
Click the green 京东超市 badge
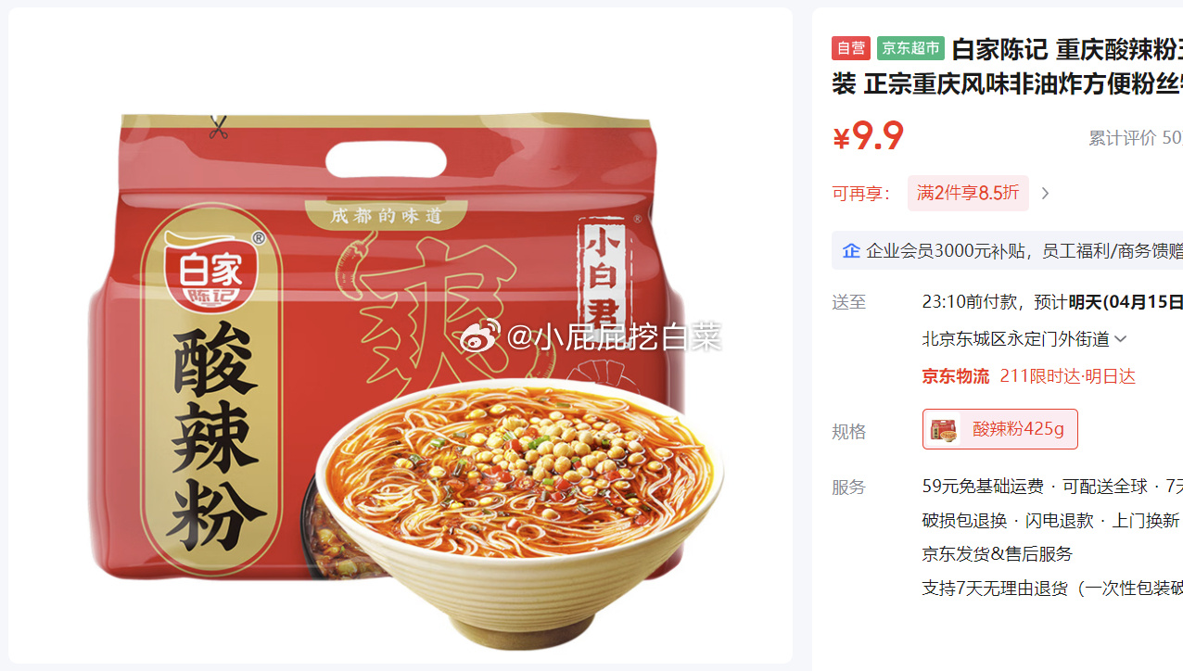910,48
